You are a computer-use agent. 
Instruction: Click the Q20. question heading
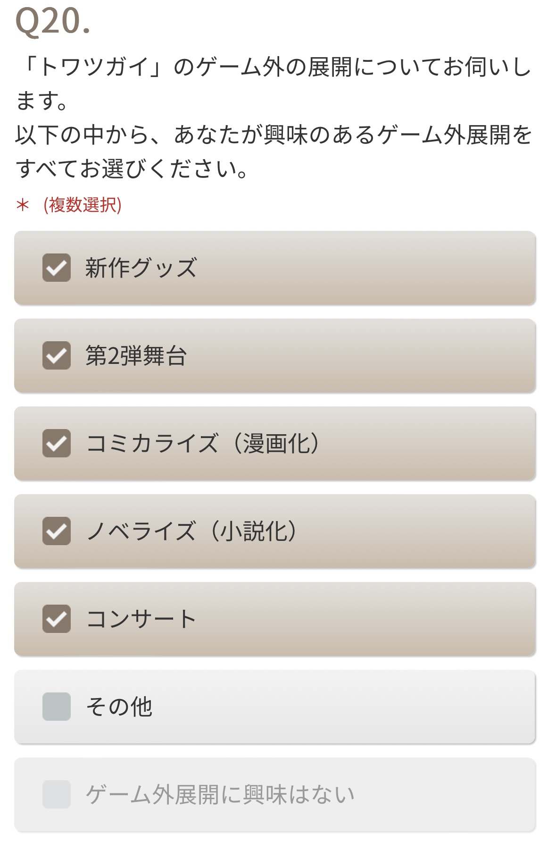pyautogui.click(x=53, y=22)
